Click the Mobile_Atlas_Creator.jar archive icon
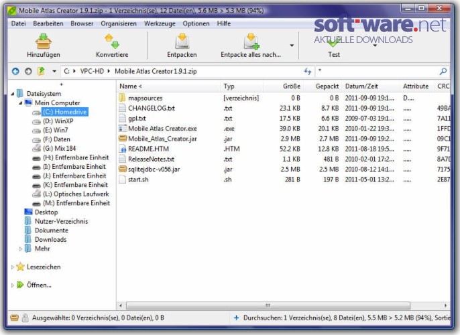The width and height of the screenshot is (460, 335). pyautogui.click(x=122, y=138)
